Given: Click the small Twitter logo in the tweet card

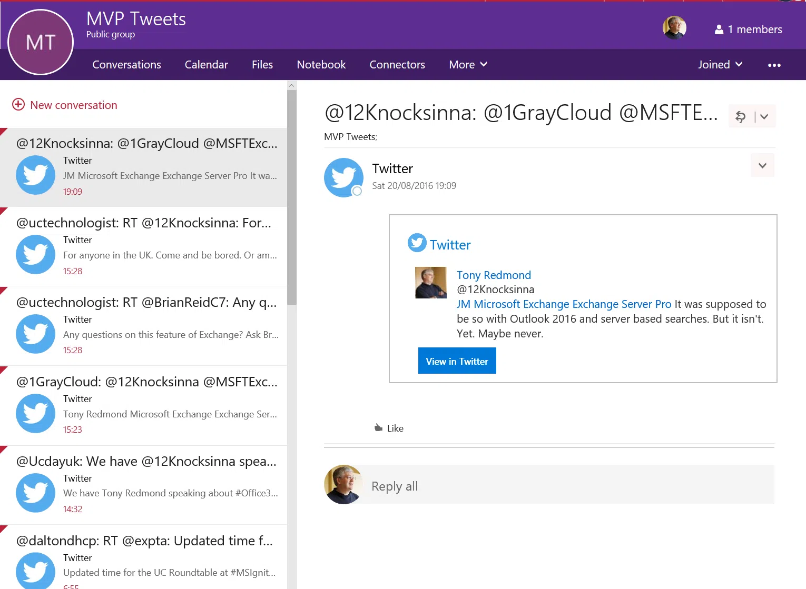Looking at the screenshot, I should pyautogui.click(x=417, y=243).
